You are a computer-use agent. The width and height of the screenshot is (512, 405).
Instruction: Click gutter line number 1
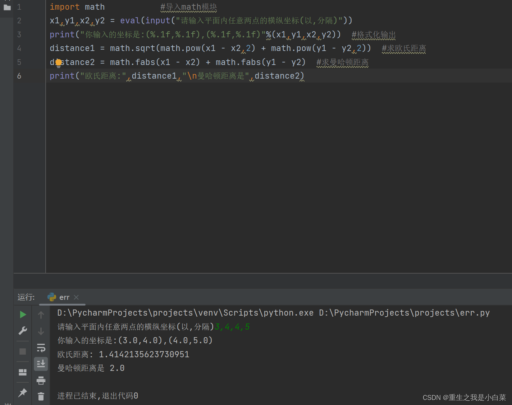click(x=19, y=7)
